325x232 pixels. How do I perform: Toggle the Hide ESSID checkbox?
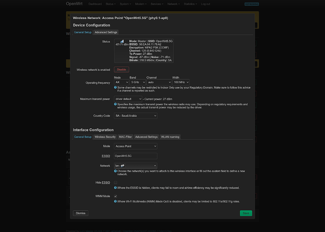[115, 182]
